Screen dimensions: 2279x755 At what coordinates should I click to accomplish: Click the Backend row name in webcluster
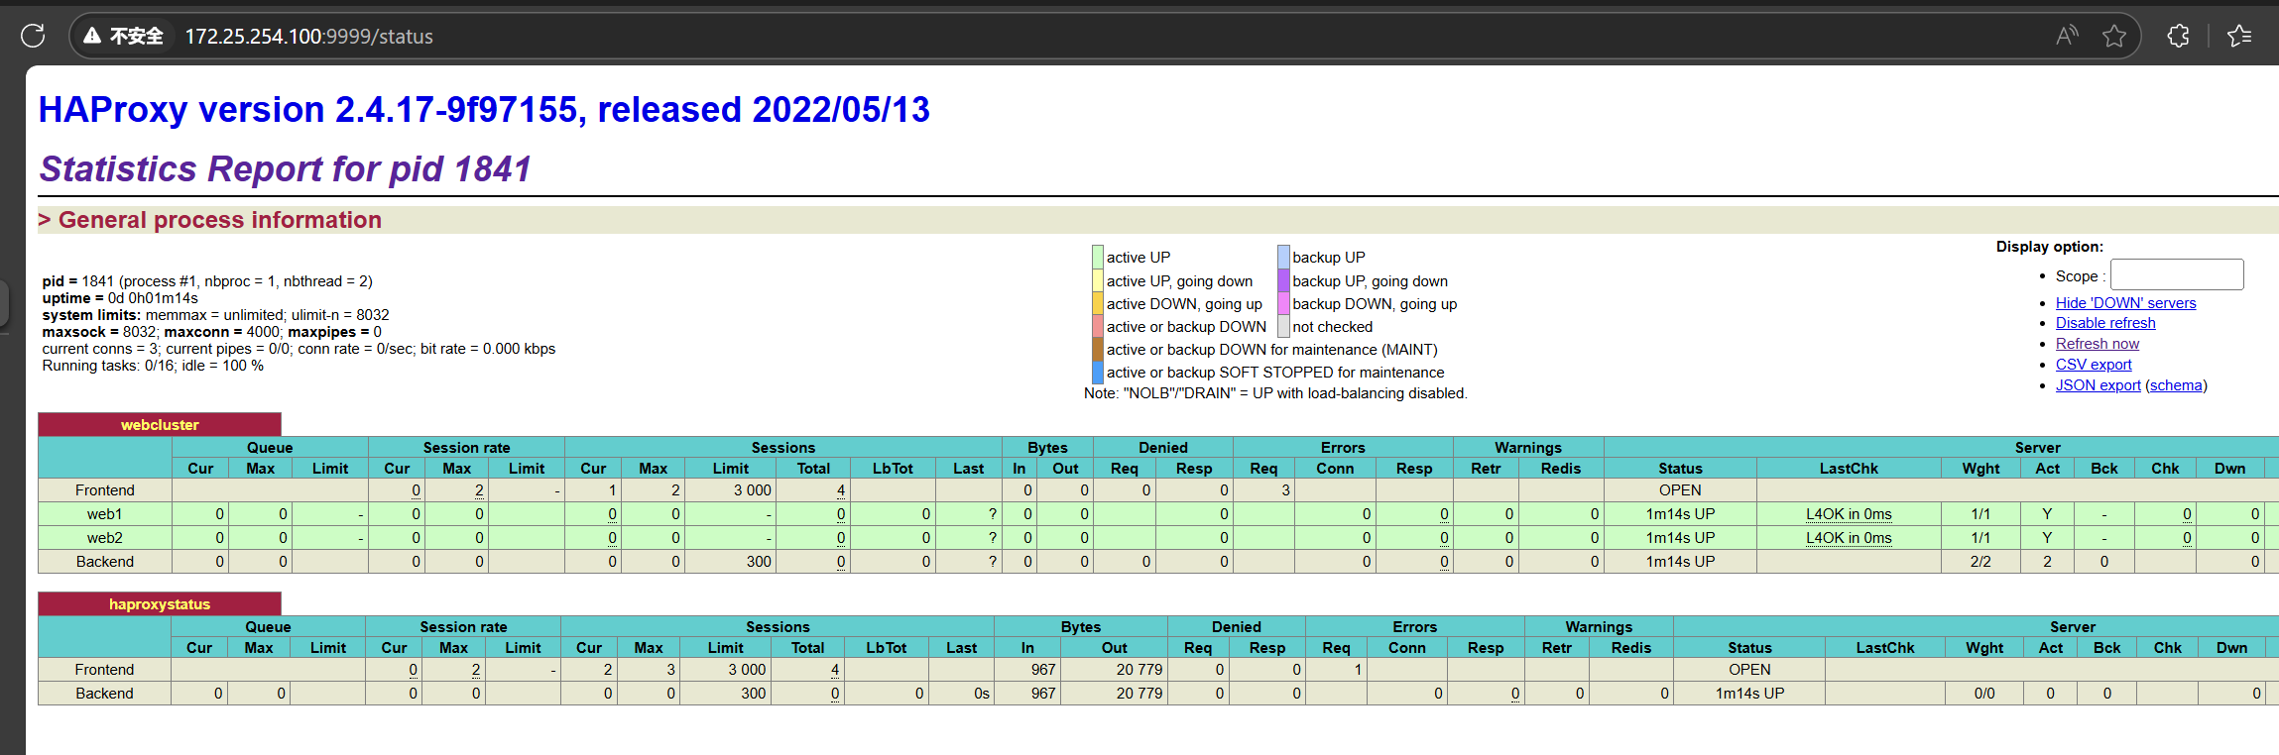[104, 561]
